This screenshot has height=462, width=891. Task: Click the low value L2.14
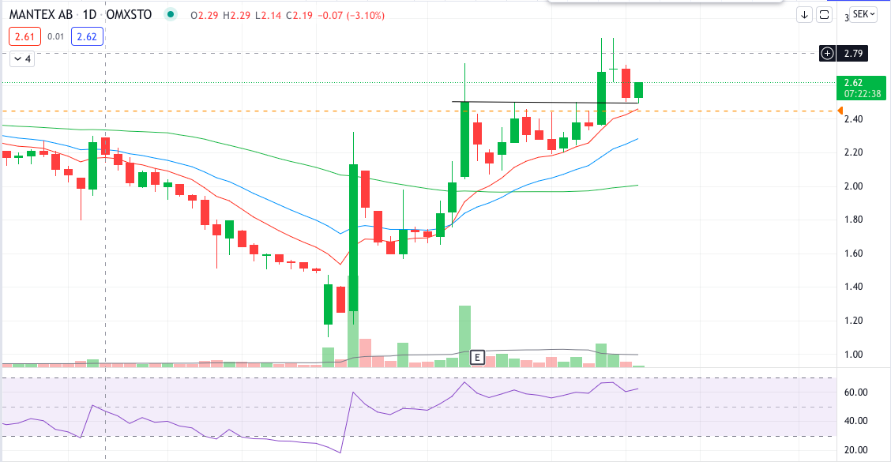pos(268,15)
